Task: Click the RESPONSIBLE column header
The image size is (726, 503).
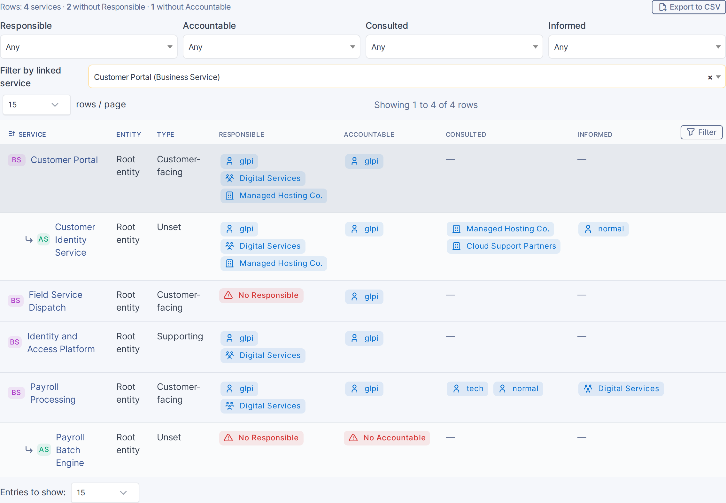Action: click(x=242, y=135)
